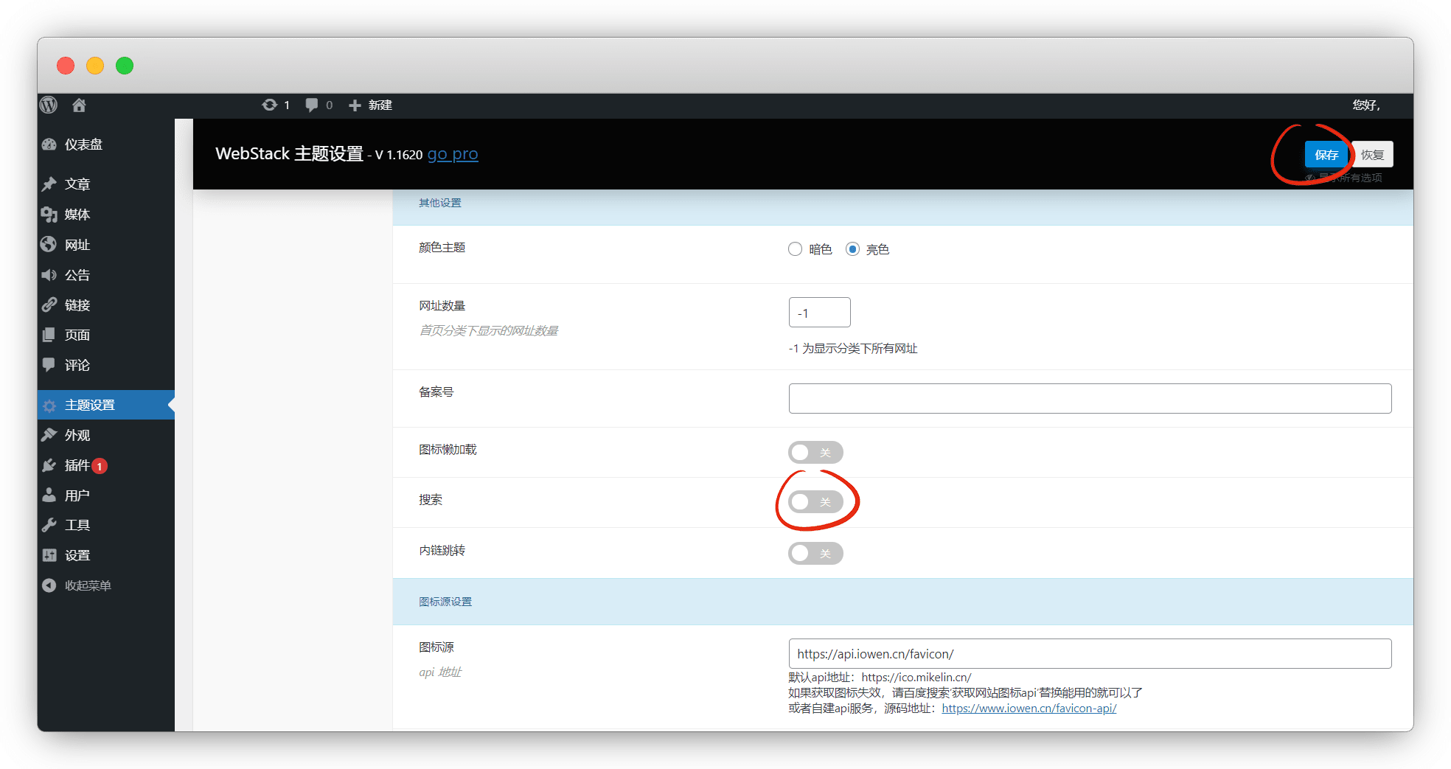
Task: Collapse sidebar using 收起菜单
Action: 87,585
